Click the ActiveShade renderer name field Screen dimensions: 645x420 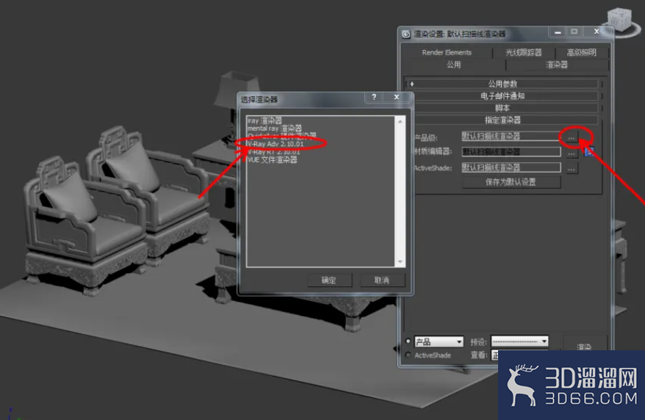click(x=511, y=167)
